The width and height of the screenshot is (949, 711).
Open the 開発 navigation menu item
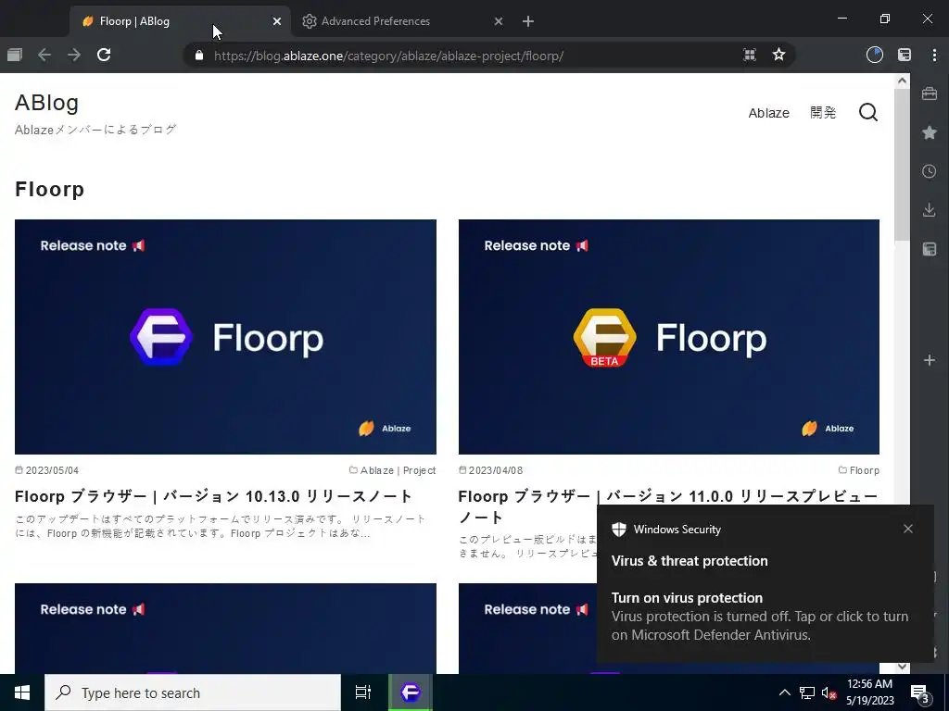tap(823, 113)
